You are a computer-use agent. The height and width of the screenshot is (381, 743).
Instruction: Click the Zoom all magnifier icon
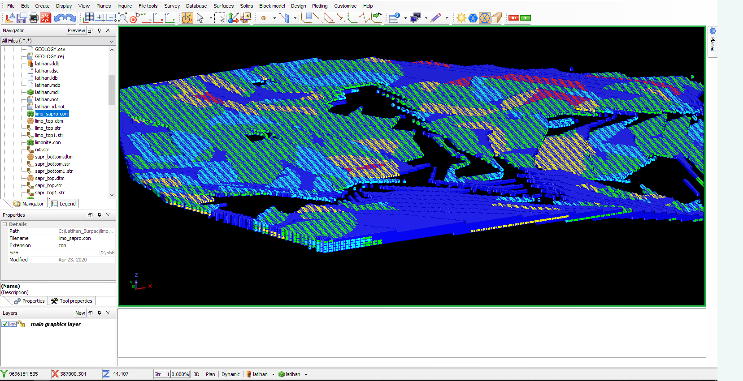pos(122,18)
